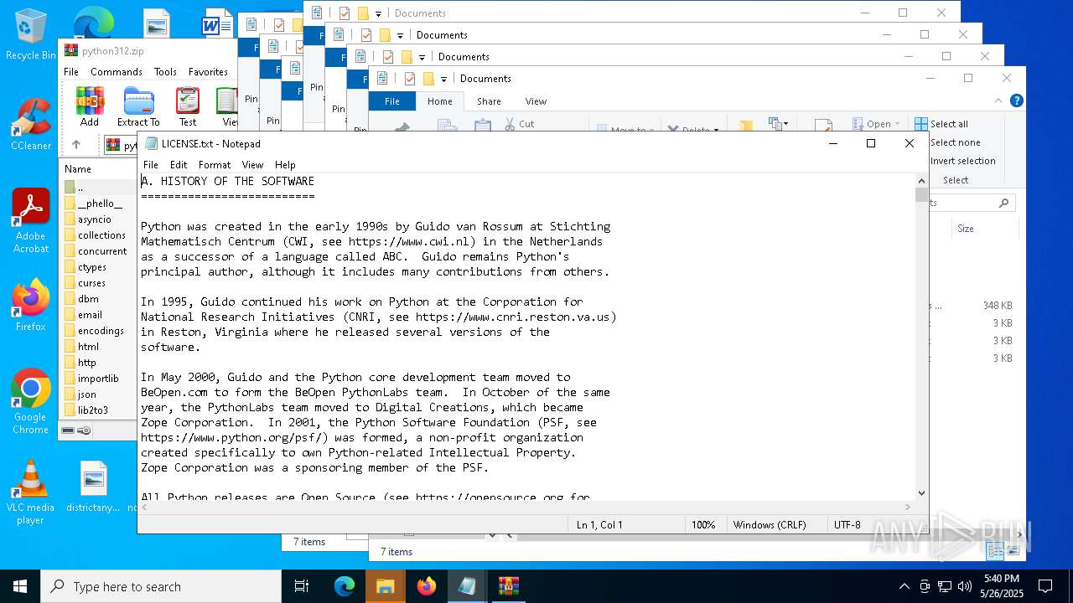Open Notepad's File menu
Viewport: 1073px width, 603px height.
pyautogui.click(x=150, y=165)
